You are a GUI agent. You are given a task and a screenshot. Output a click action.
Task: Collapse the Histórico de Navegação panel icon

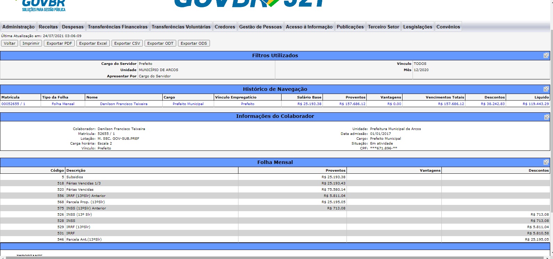click(546, 89)
